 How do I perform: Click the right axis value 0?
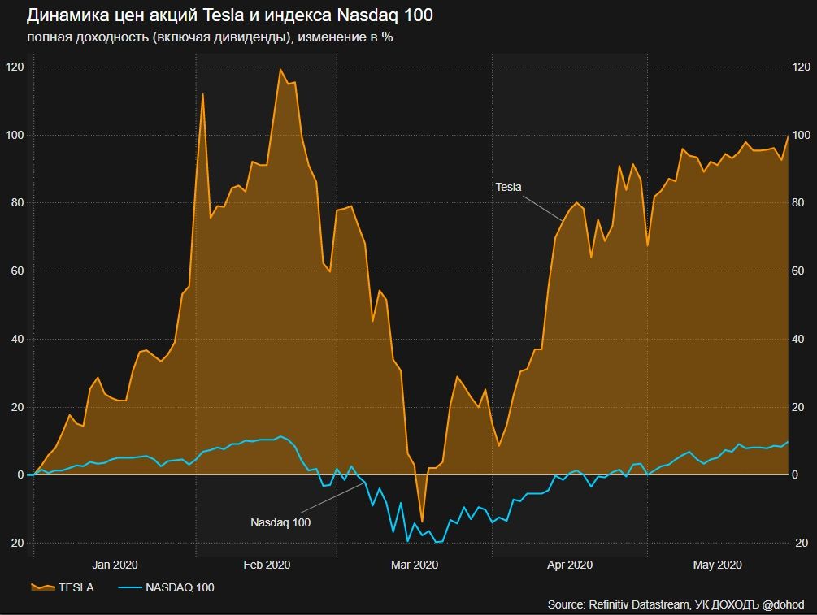pos(795,475)
